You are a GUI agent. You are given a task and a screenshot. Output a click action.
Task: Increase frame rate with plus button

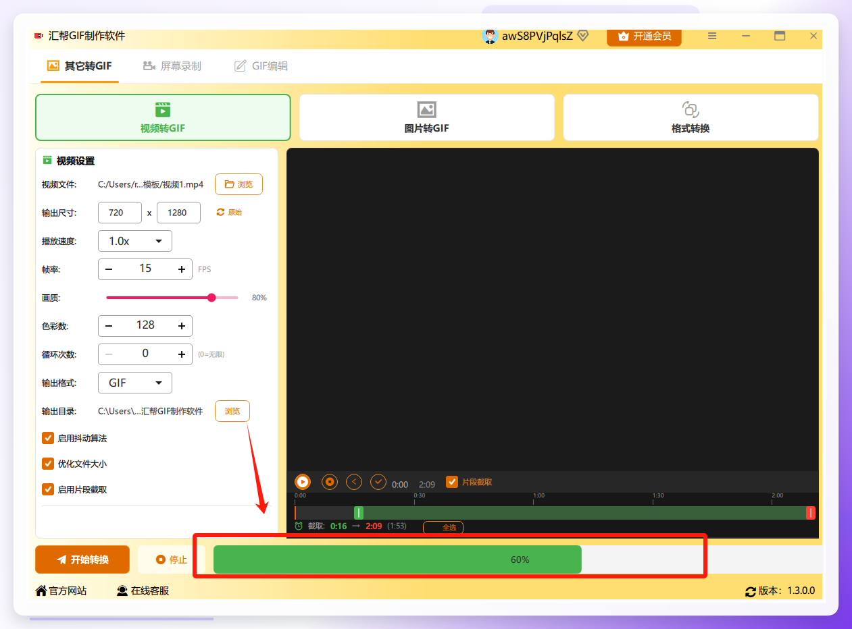pos(182,269)
